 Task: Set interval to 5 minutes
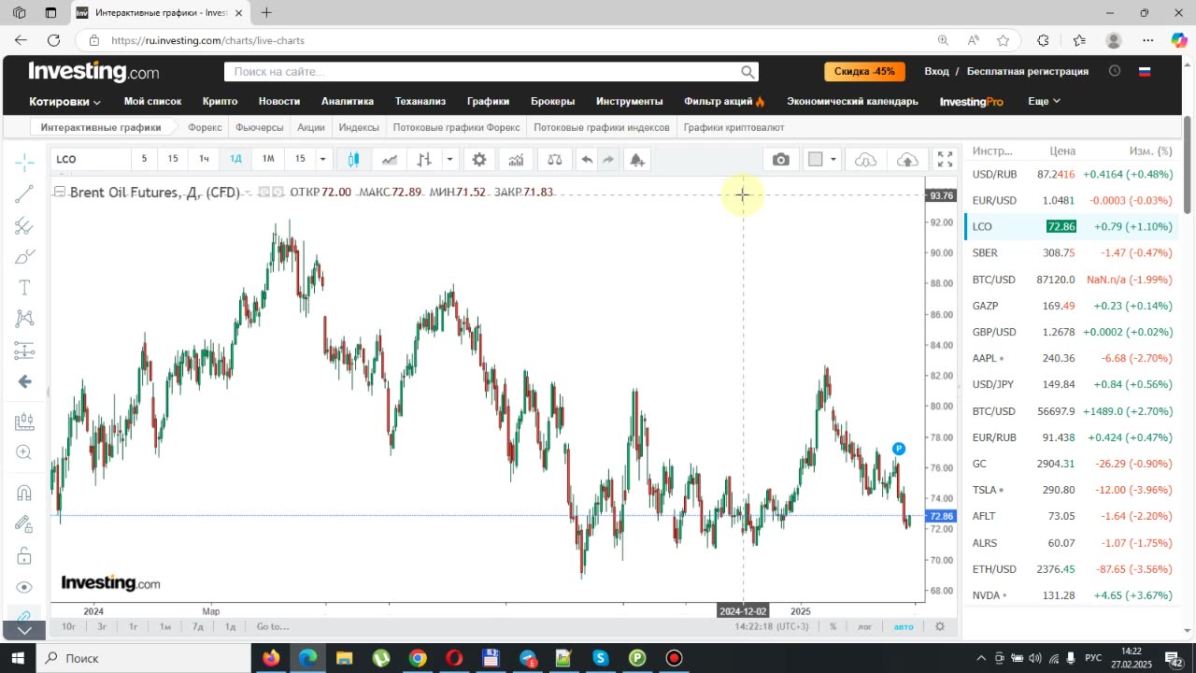[144, 159]
